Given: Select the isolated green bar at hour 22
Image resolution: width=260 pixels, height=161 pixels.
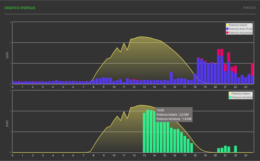Looking at the screenshot, I should coord(236,149).
